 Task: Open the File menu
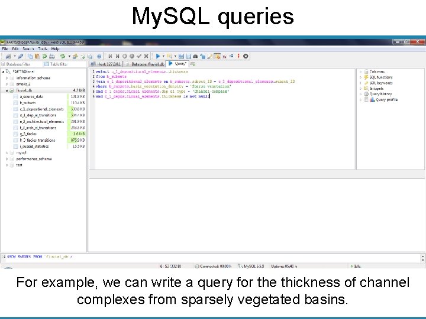coord(5,49)
